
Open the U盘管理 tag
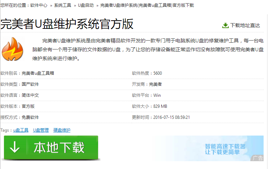pos(41,130)
